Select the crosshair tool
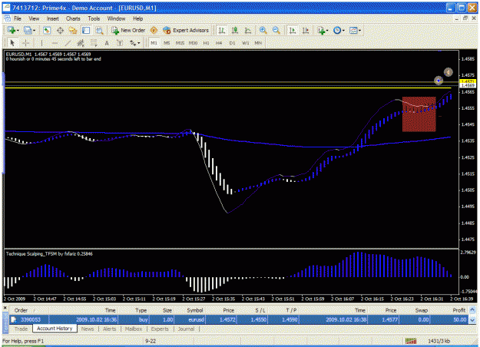Image resolution: width=480 pixels, height=347 pixels. tap(25, 43)
